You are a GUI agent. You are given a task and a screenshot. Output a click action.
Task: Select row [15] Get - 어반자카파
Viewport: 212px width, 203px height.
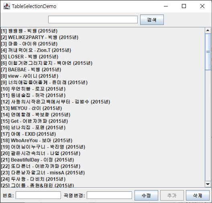point(103,121)
